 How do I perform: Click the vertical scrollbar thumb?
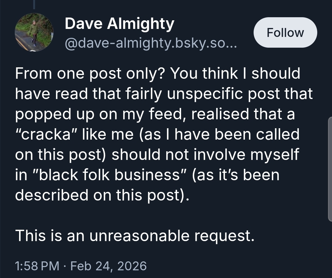330,169
